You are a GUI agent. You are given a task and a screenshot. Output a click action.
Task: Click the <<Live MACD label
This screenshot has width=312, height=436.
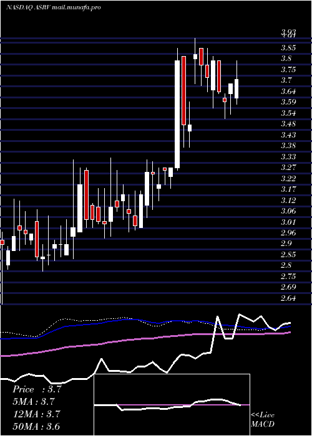(x=263, y=420)
